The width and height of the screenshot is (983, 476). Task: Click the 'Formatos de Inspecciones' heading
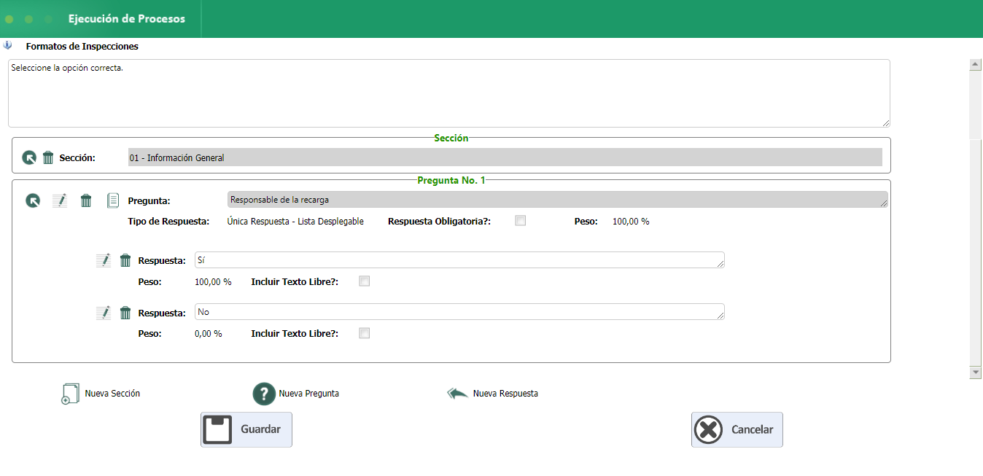[82, 46]
